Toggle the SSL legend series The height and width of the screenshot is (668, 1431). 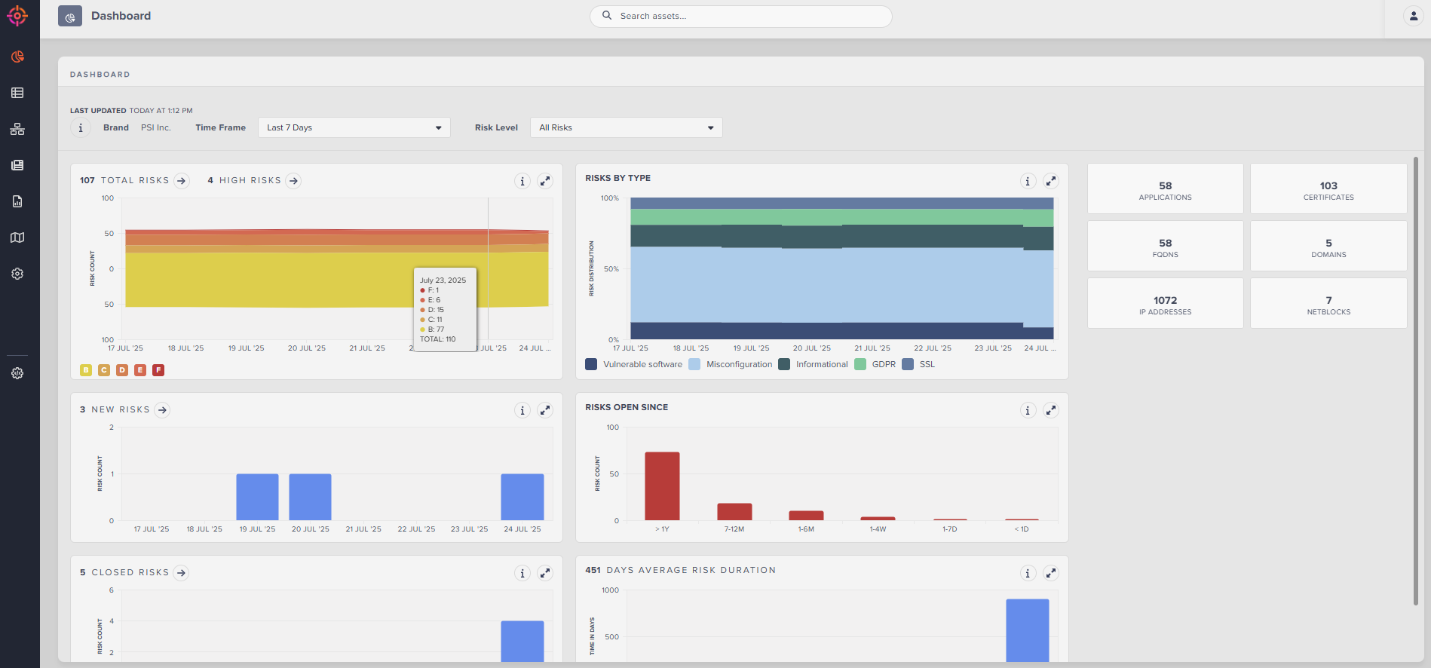coord(918,364)
